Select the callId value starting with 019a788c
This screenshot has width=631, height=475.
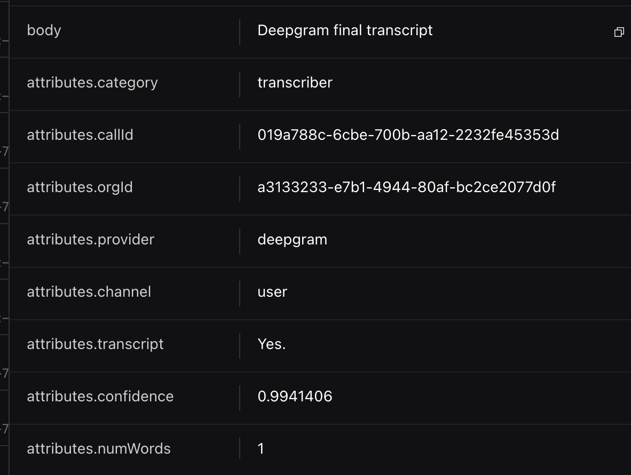click(x=408, y=135)
